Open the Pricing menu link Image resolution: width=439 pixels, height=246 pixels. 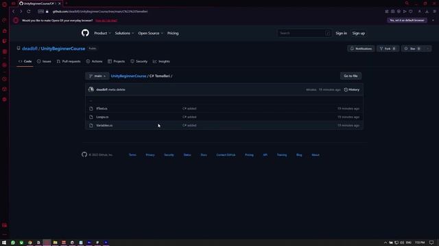[173, 33]
